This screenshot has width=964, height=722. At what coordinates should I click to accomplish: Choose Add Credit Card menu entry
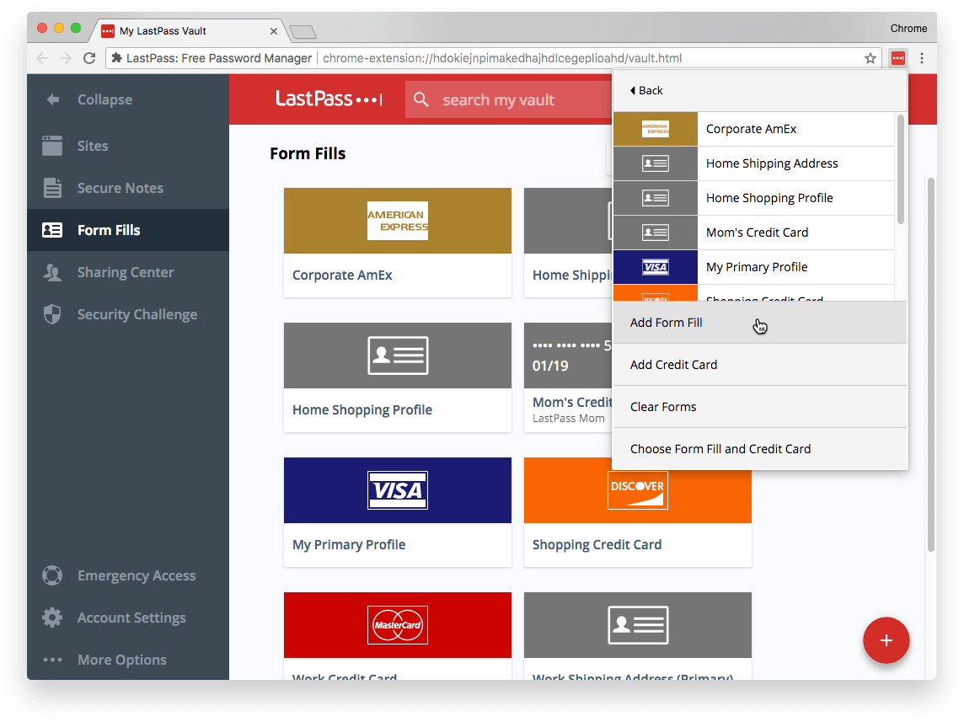coord(674,365)
